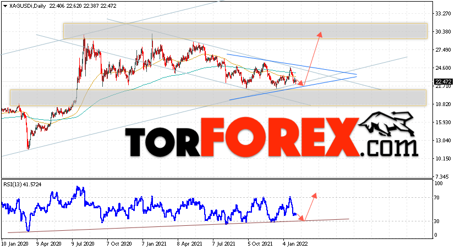The height and width of the screenshot is (250, 455).
Task: Click the 7 Jan 2021 date label
Action: coord(154,243)
